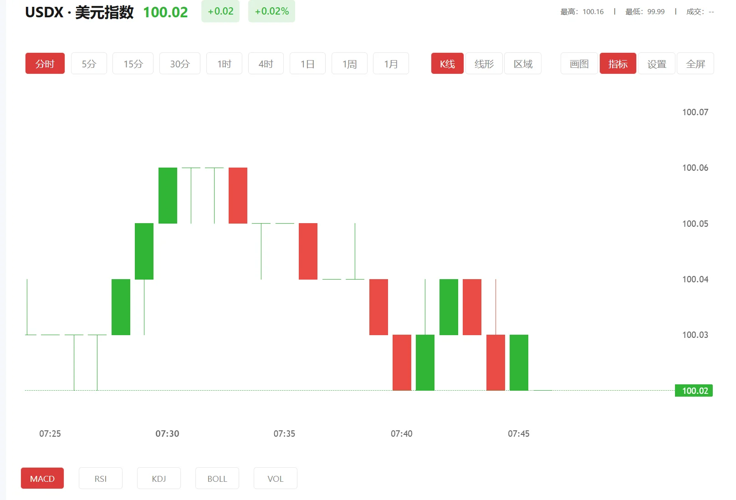The image size is (736, 500).
Task: Switch to the 1周 weekly chart
Action: click(x=349, y=63)
